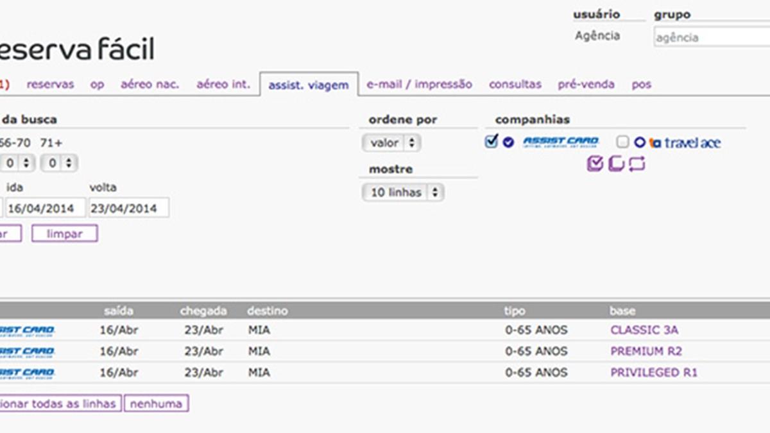Open the CLASSIC 3A plan link
The width and height of the screenshot is (770, 433).
[x=644, y=330]
